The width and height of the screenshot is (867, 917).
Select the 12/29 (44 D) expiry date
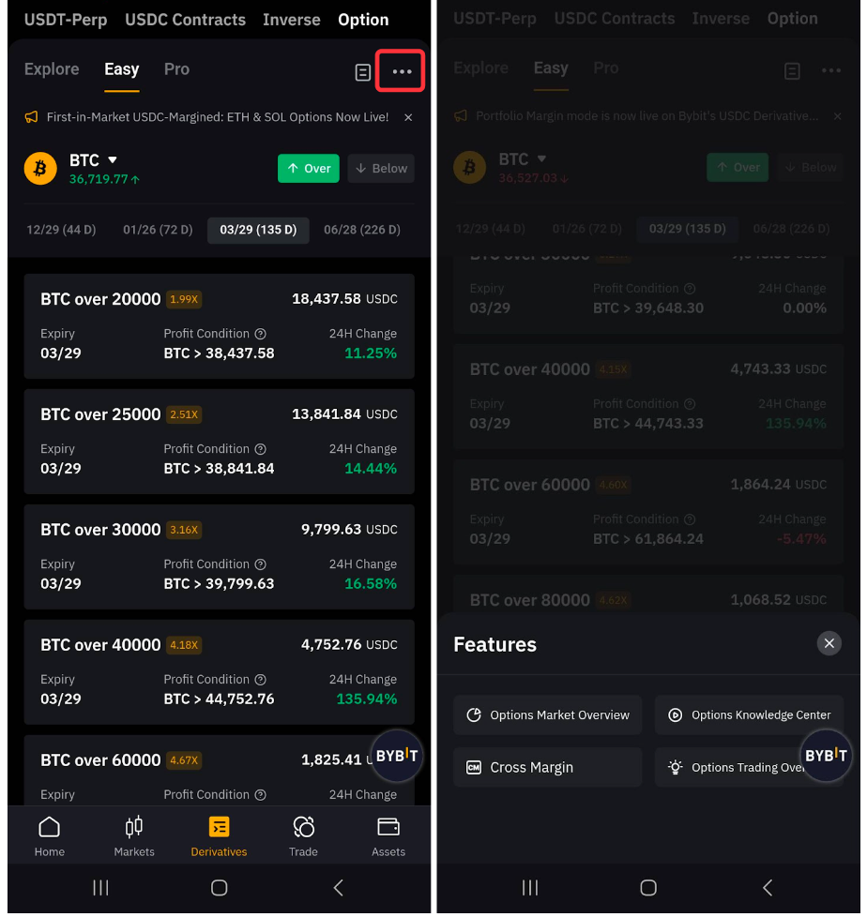62,230
